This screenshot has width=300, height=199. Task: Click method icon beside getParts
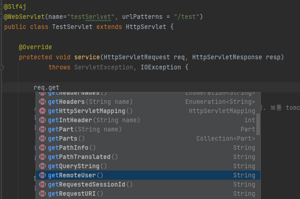pos(42,138)
